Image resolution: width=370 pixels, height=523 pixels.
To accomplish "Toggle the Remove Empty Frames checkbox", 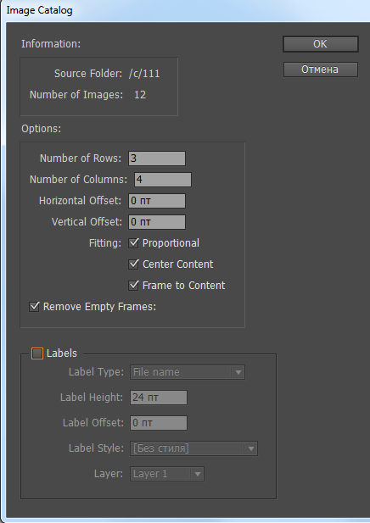I will [x=34, y=307].
